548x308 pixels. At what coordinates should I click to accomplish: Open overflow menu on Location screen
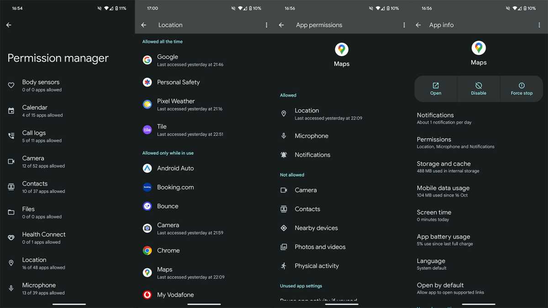[x=267, y=25]
